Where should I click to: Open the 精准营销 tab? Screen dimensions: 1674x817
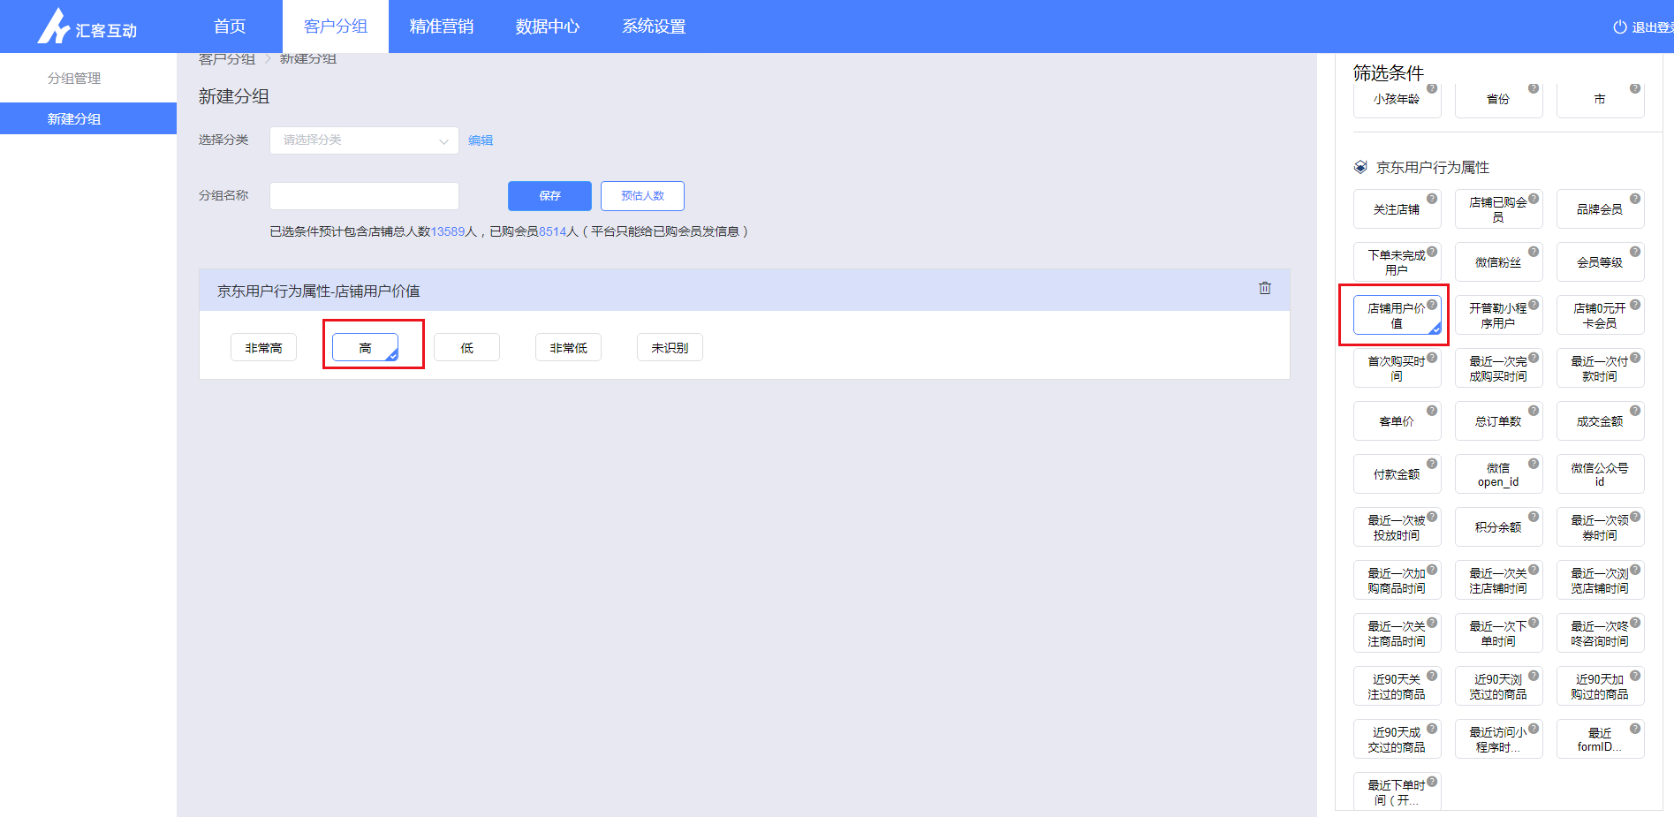click(442, 26)
